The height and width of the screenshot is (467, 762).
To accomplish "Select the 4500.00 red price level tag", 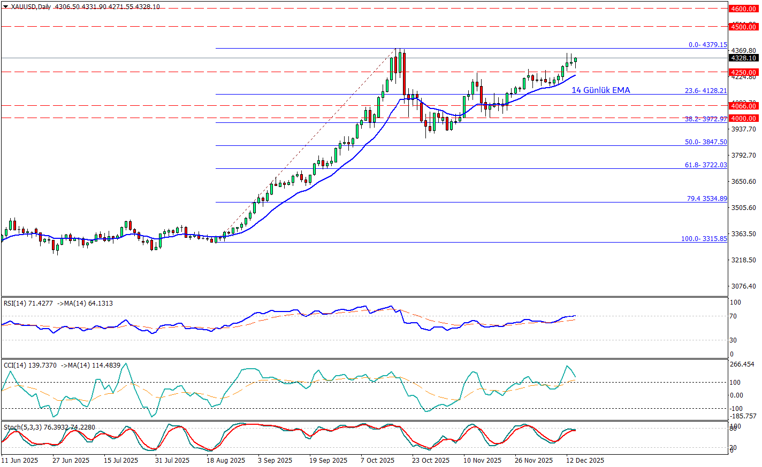I will click(743, 27).
